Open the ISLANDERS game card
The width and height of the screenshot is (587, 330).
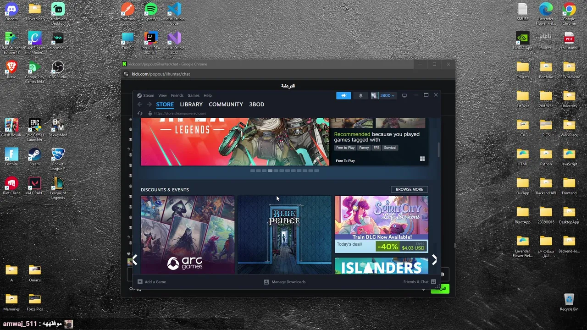[382, 266]
